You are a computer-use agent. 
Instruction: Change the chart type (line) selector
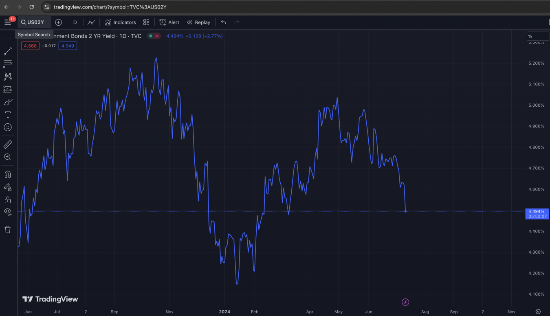click(92, 22)
